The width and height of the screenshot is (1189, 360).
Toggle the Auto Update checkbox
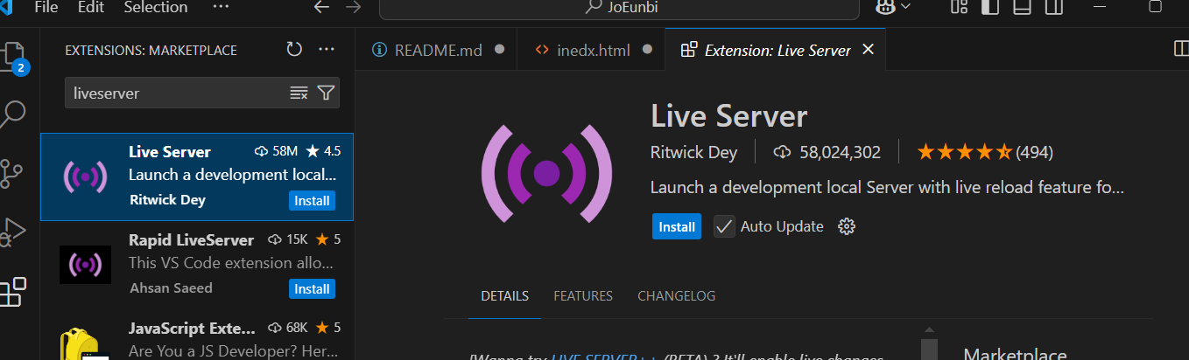(724, 226)
